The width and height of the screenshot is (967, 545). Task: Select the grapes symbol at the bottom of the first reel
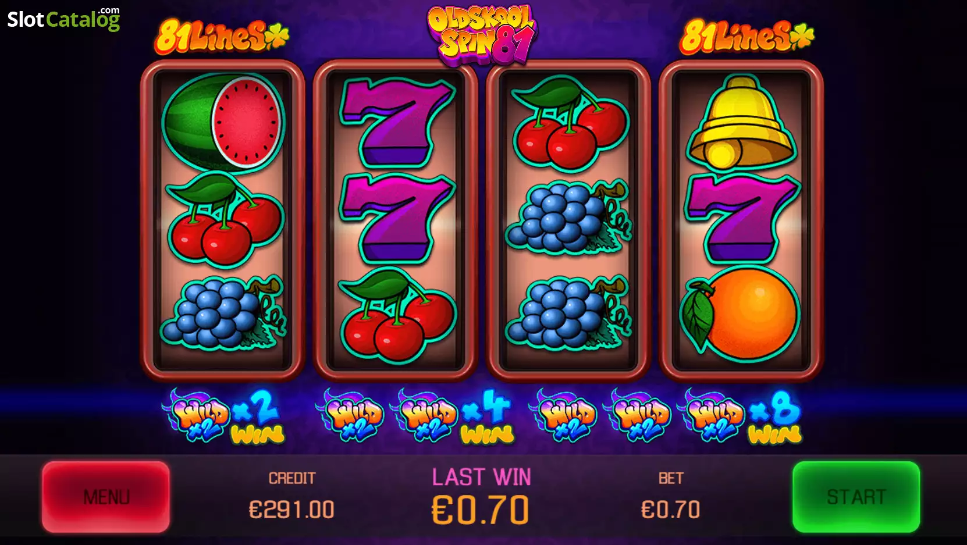coord(223,313)
